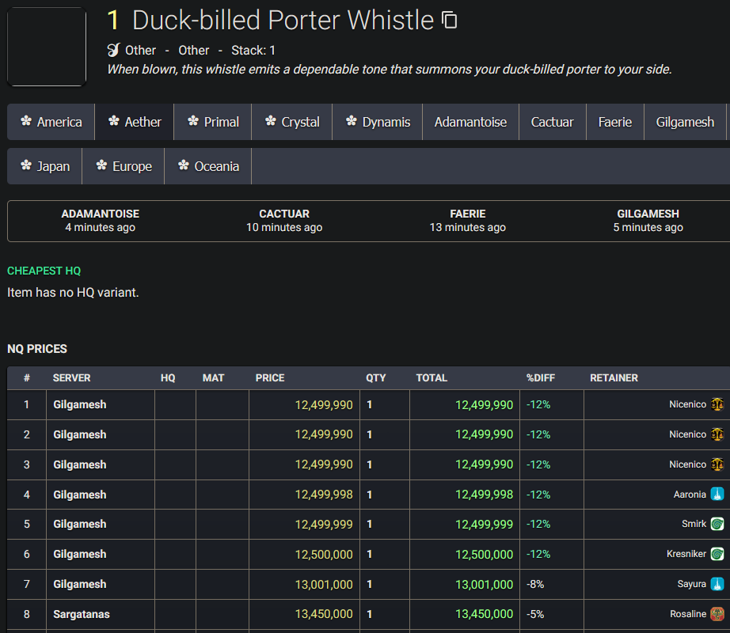
Task: Click the %DIFF column header
Action: click(541, 377)
